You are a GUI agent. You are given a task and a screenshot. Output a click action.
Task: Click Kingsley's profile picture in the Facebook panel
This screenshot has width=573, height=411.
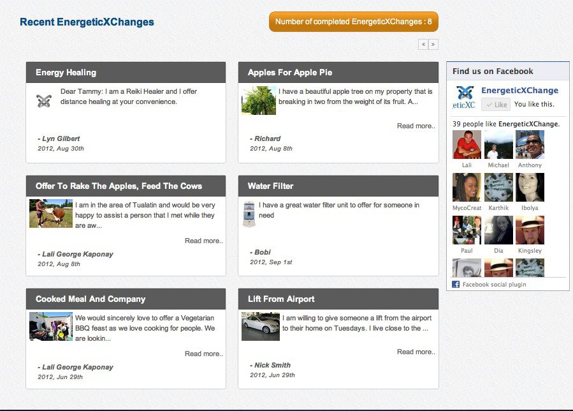coord(530,230)
